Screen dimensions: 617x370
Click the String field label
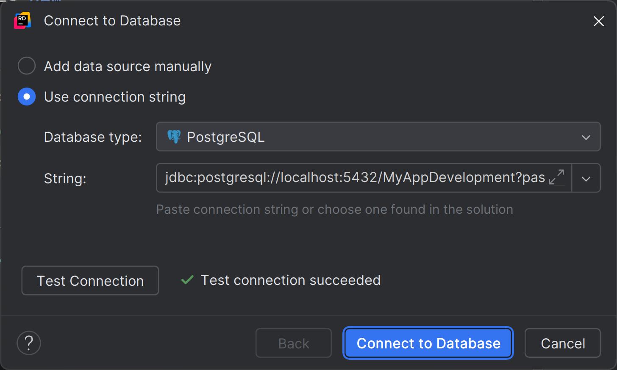(x=65, y=179)
